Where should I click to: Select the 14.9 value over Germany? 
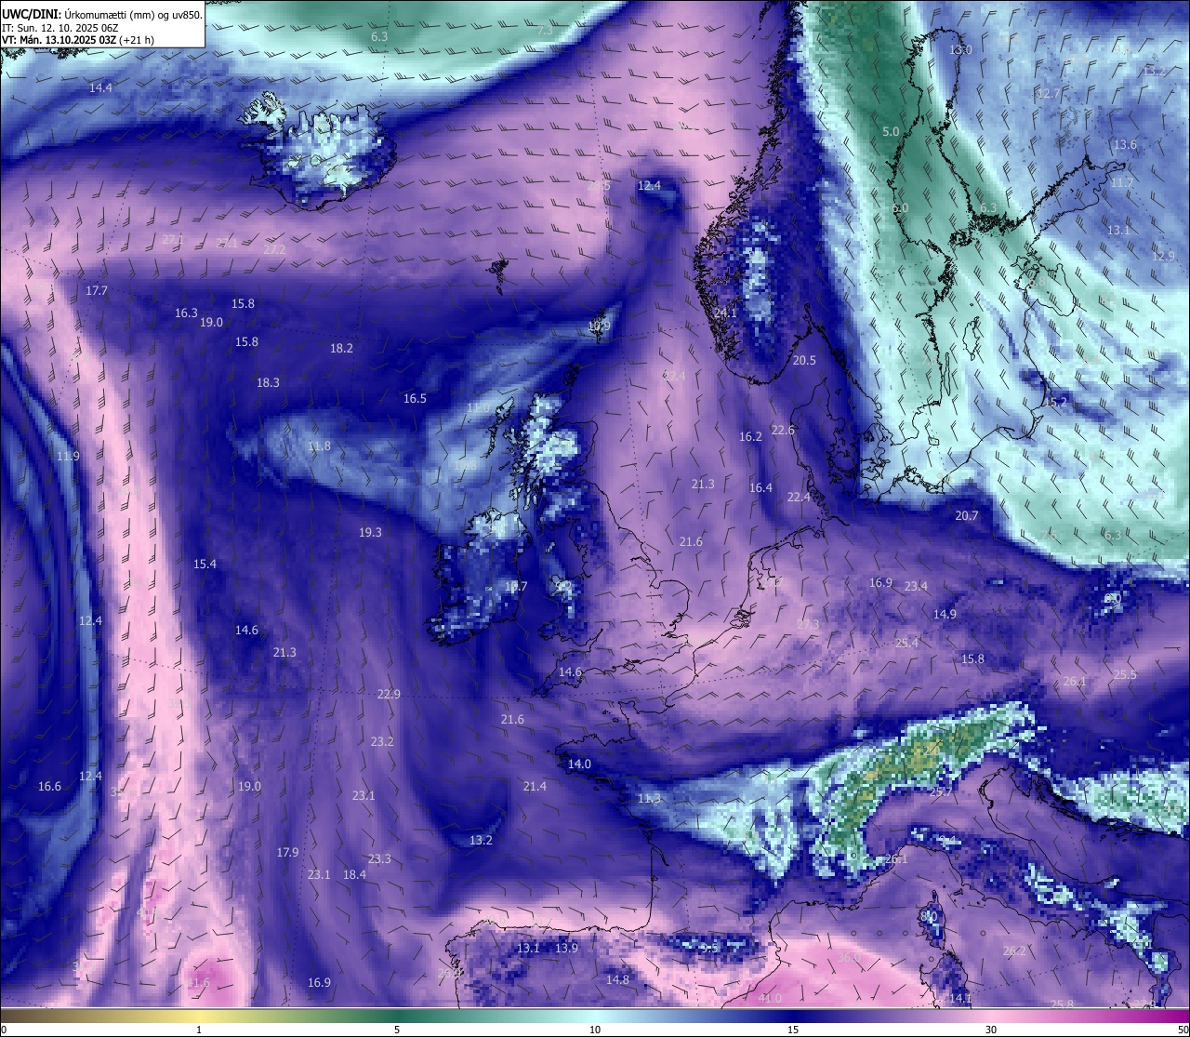click(945, 615)
